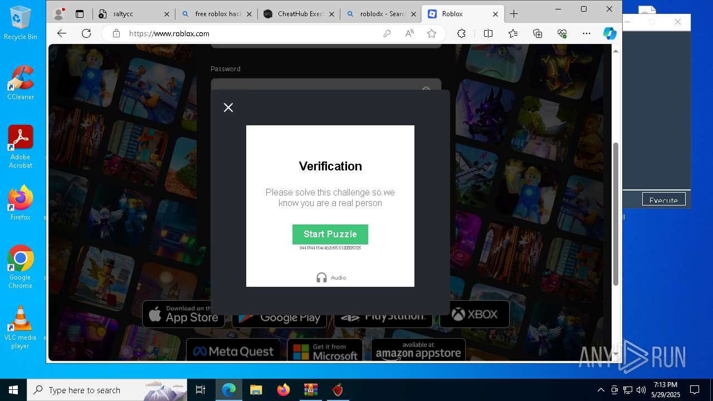Switch to the free roblox hack tab

217,14
